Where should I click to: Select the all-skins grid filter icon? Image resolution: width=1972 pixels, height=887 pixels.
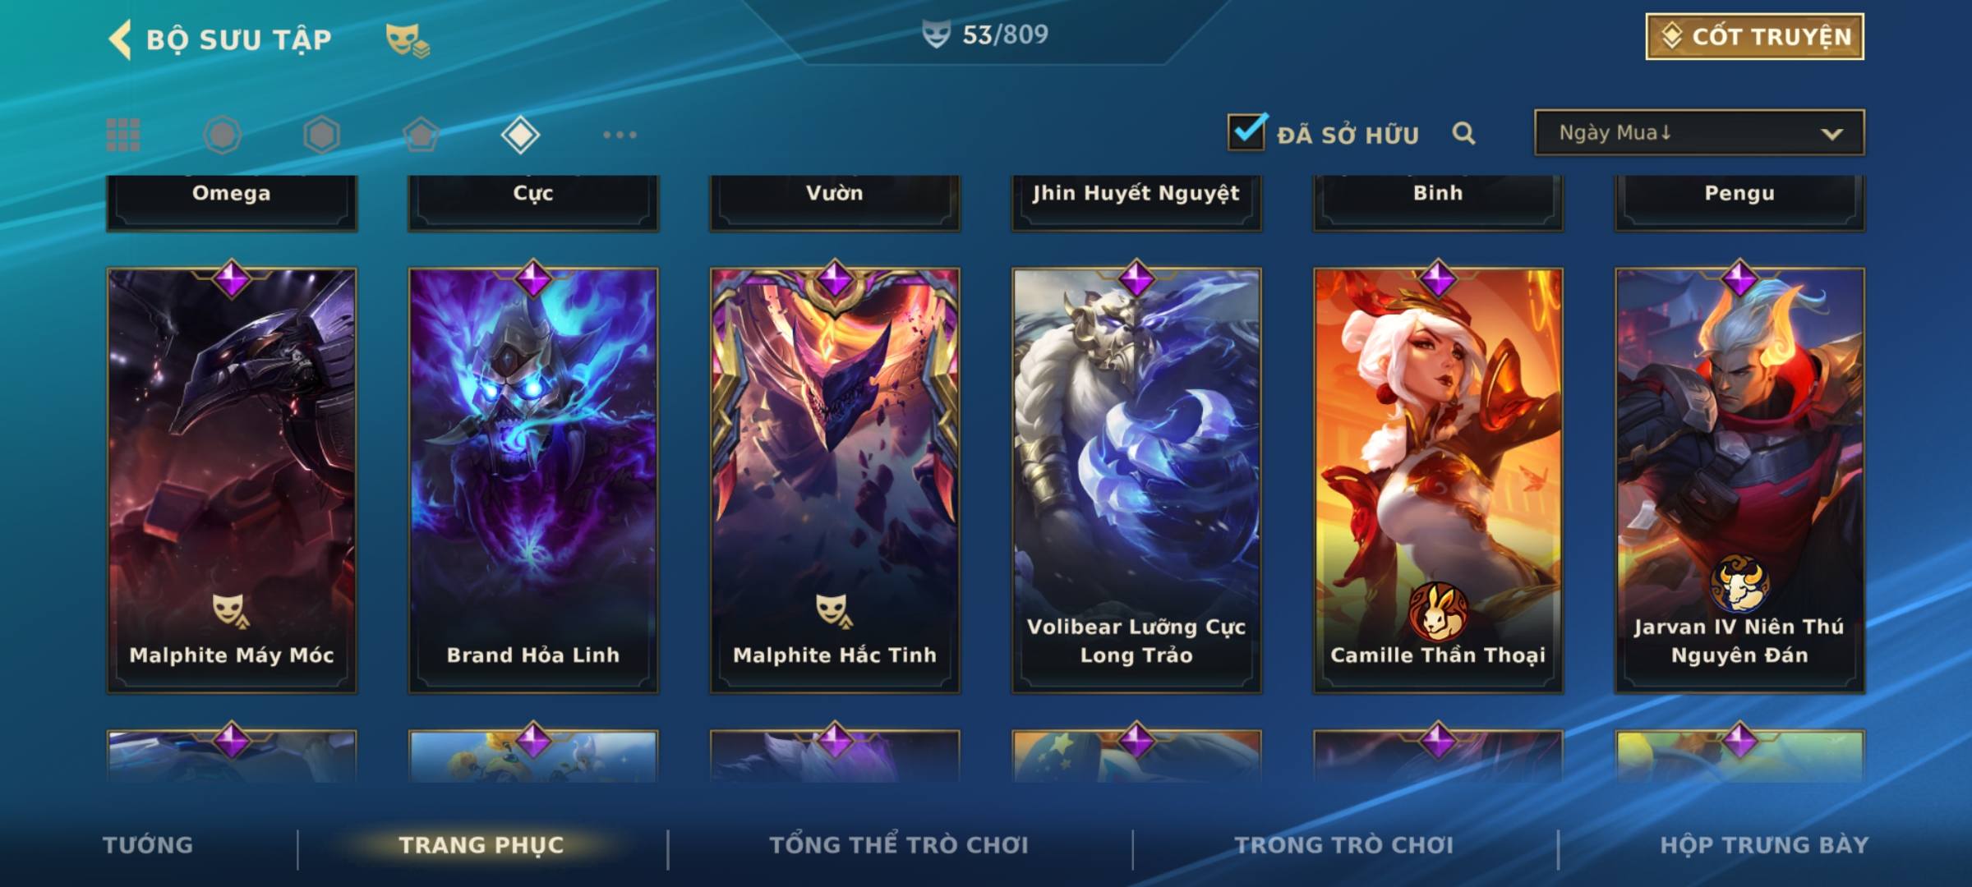[x=123, y=135]
